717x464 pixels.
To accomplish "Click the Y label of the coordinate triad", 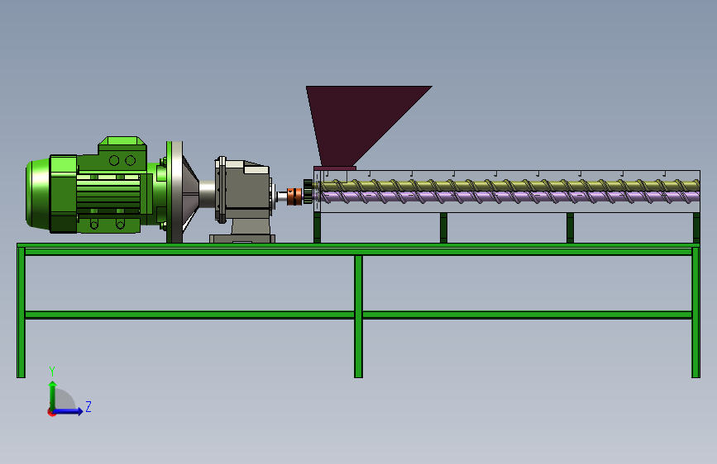I will 52,372.
